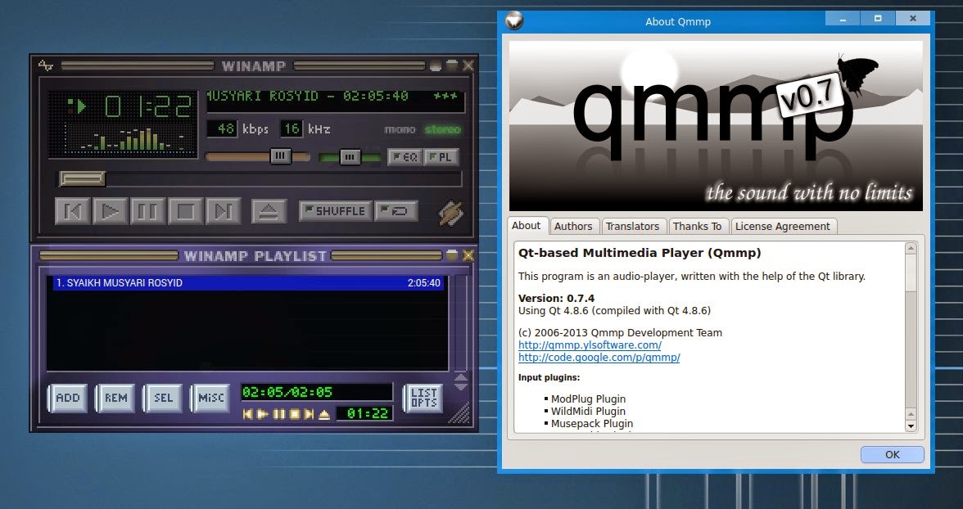Click mini stop icon in playlist window
This screenshot has height=509, width=963.
click(x=294, y=414)
